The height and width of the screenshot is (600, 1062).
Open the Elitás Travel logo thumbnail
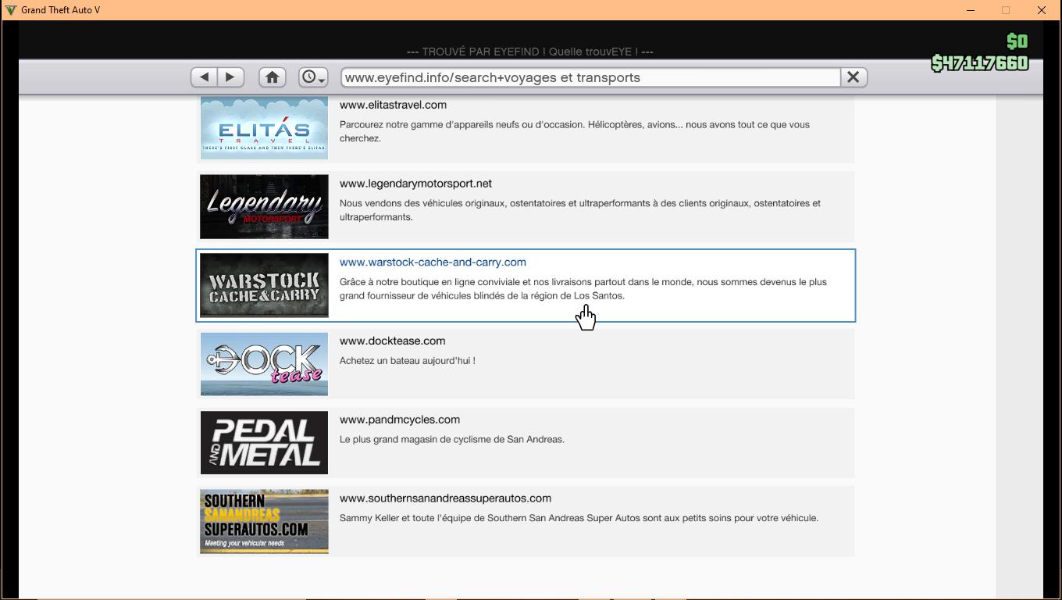(x=264, y=129)
